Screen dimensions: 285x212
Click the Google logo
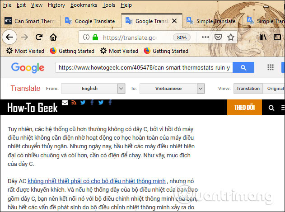[28, 67]
